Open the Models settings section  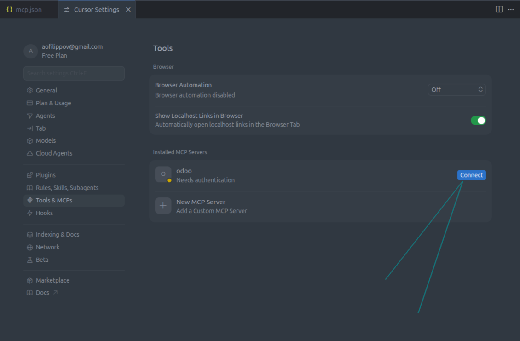[x=46, y=140]
